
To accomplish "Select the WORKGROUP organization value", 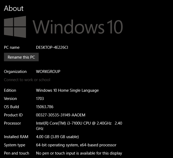I will pos(48,71).
